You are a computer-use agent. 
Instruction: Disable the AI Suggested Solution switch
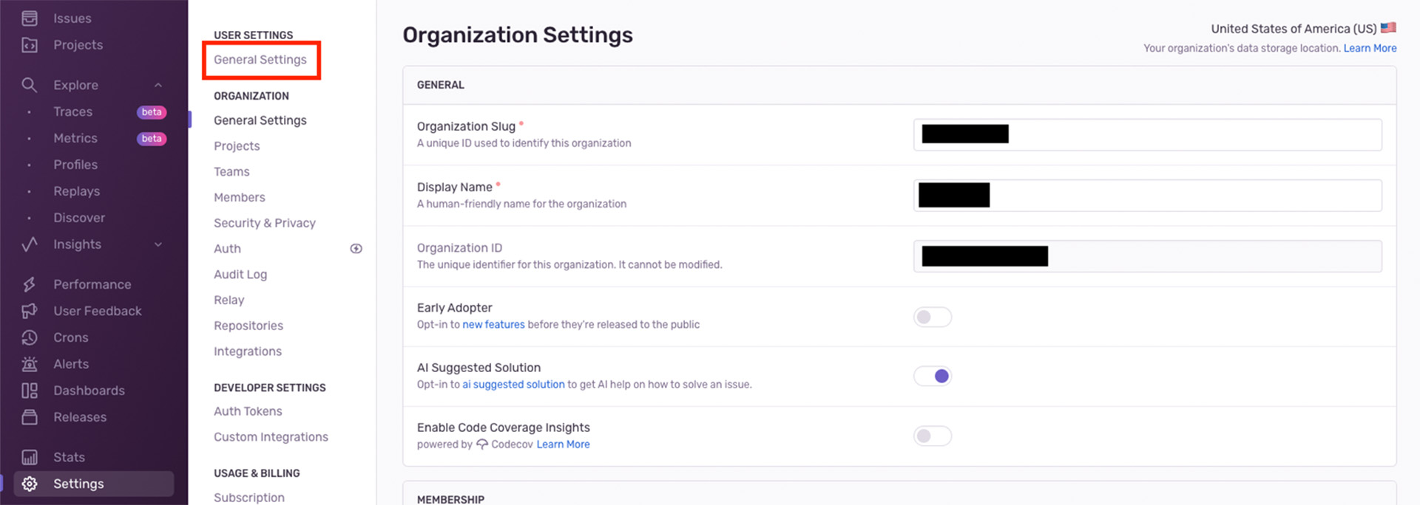tap(932, 377)
